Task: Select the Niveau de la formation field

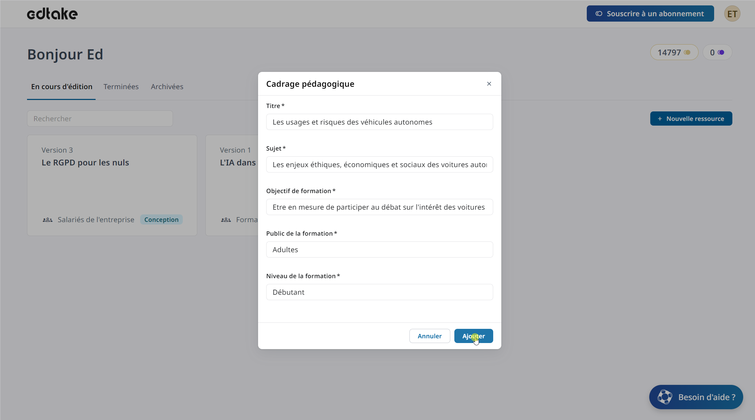Action: pyautogui.click(x=379, y=292)
